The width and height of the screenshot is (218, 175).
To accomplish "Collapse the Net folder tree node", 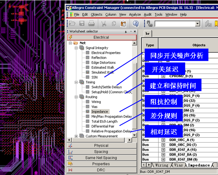I will 70,43.
